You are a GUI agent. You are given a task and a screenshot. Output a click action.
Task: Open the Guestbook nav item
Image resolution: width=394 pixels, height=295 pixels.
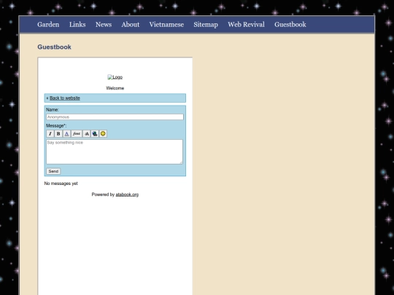290,25
